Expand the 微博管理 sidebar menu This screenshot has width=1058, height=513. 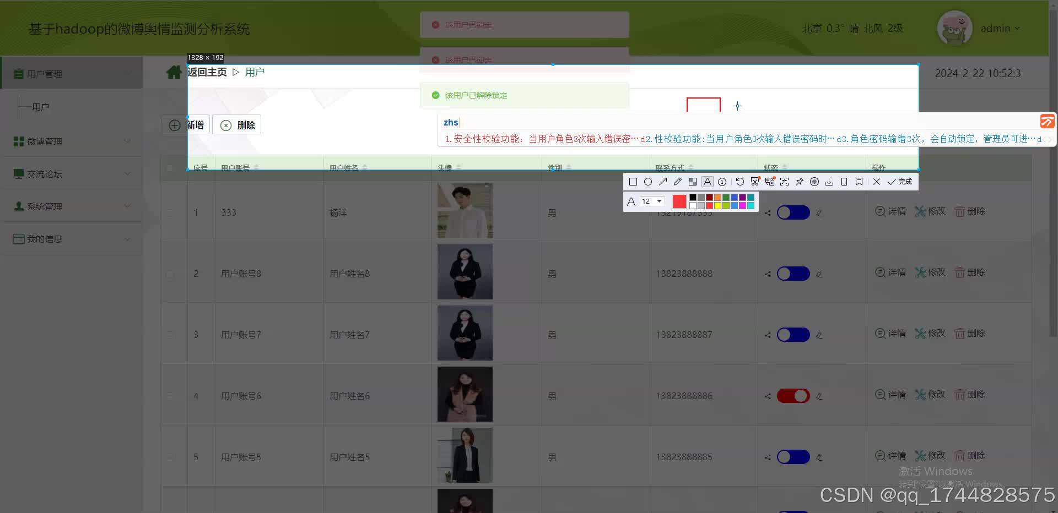(72, 141)
